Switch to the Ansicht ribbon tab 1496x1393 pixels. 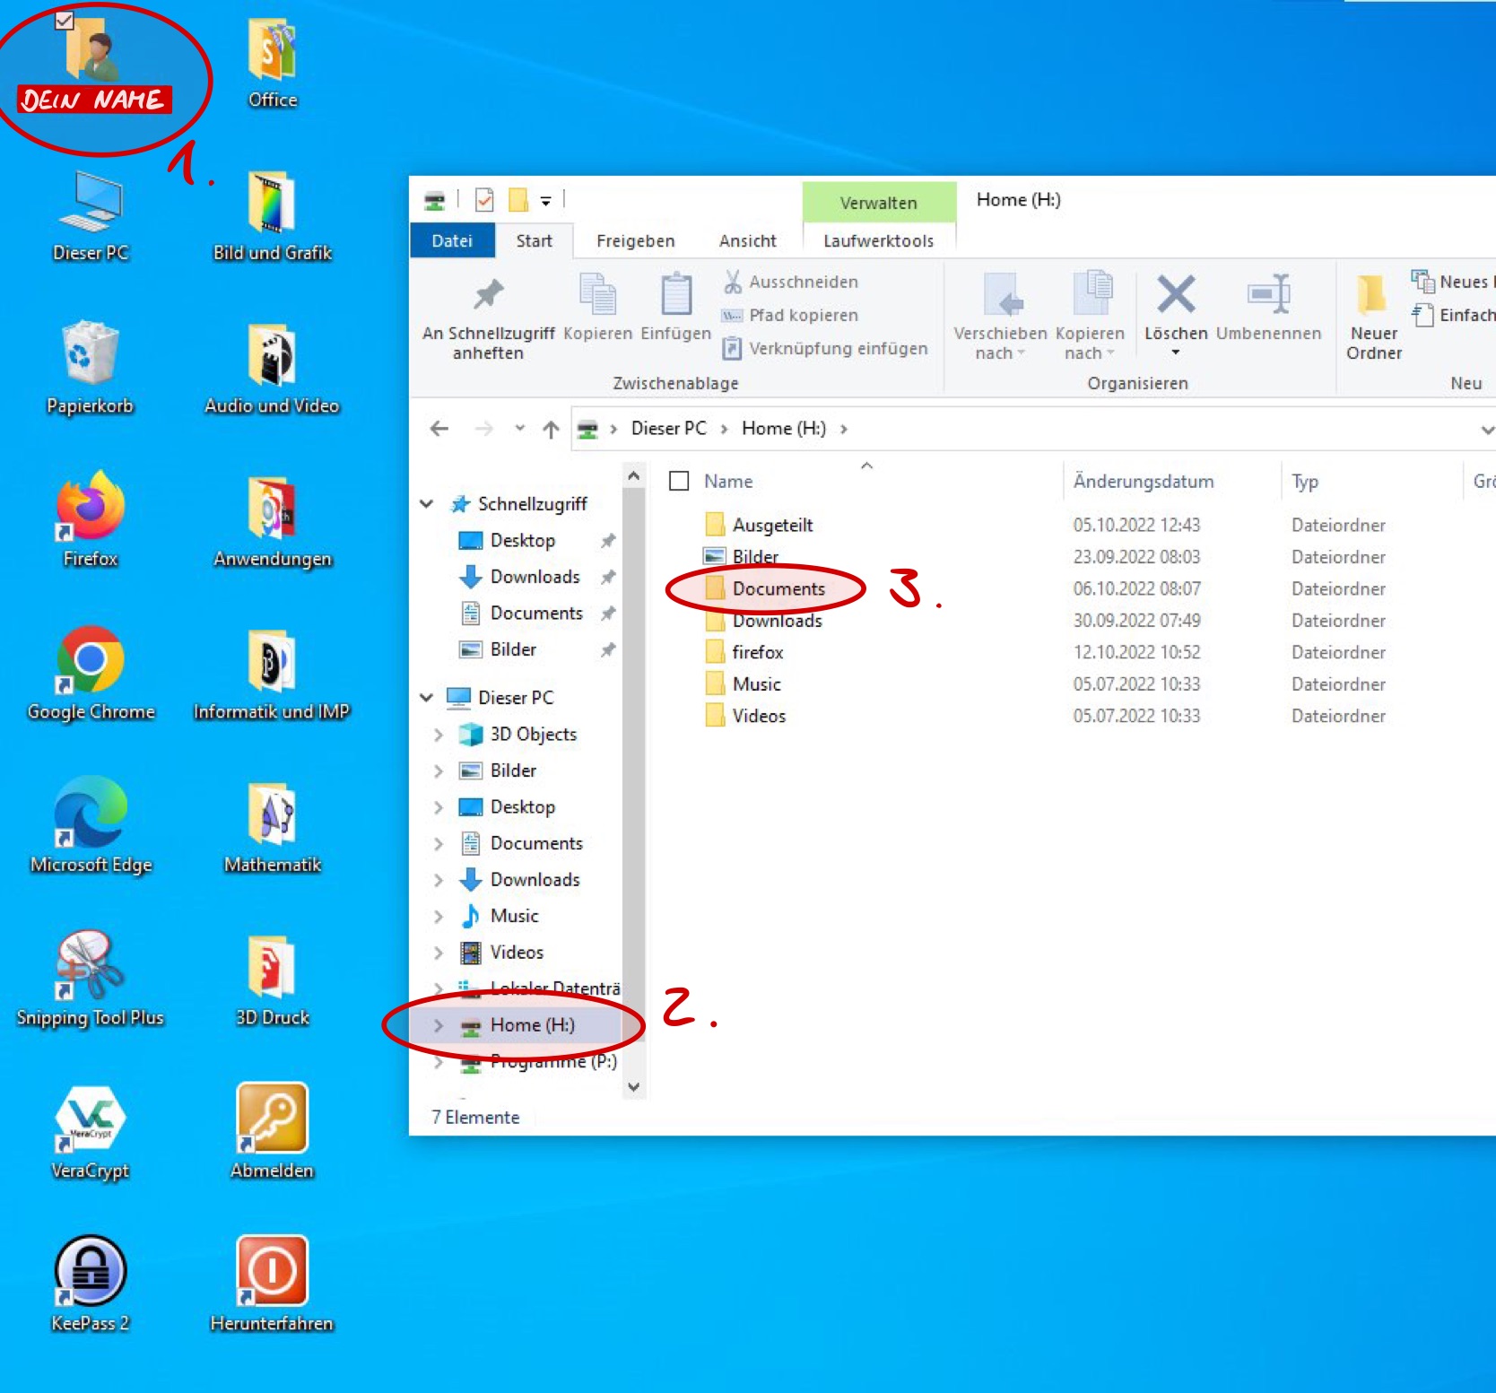[747, 240]
